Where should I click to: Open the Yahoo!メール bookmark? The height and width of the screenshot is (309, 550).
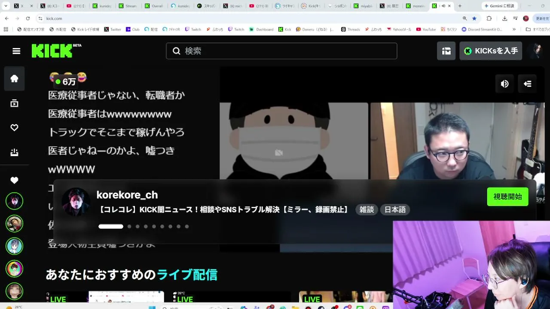click(399, 30)
